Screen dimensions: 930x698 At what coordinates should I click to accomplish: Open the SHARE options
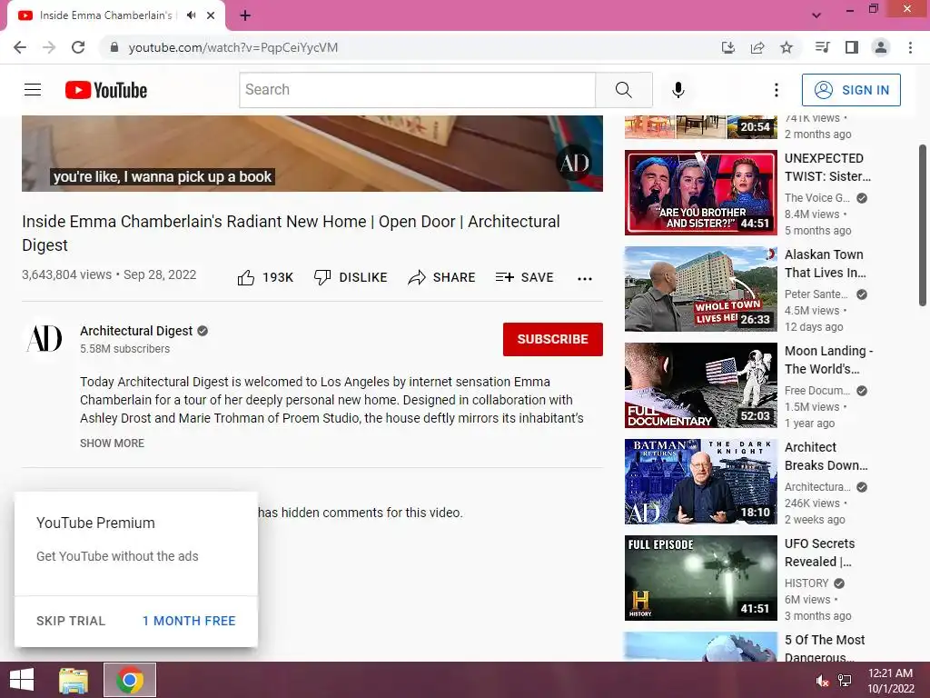(442, 277)
